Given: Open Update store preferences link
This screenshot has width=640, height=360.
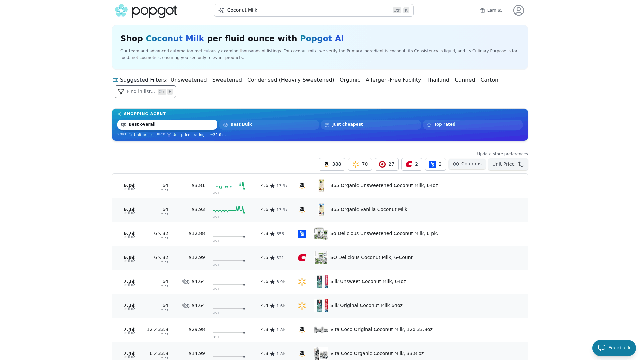Looking at the screenshot, I should point(502,154).
